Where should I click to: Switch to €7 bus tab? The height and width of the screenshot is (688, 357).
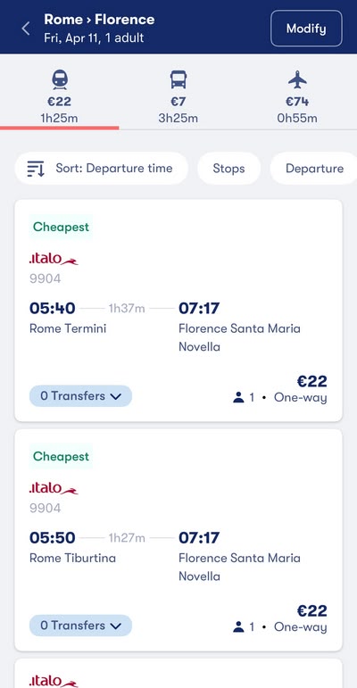coord(178,97)
